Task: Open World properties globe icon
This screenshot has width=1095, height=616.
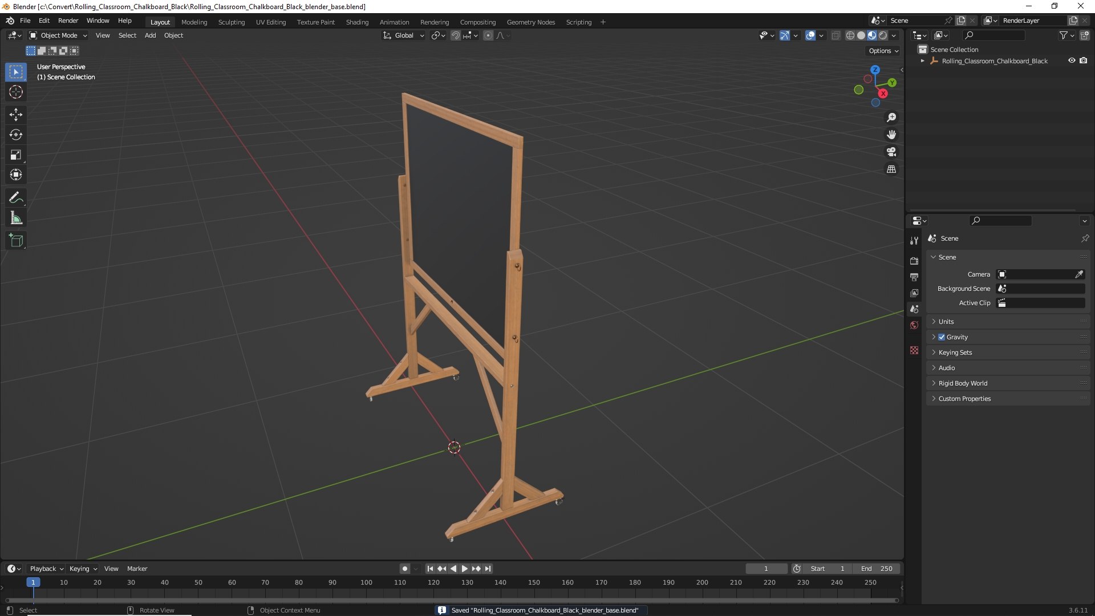Action: pos(914,325)
